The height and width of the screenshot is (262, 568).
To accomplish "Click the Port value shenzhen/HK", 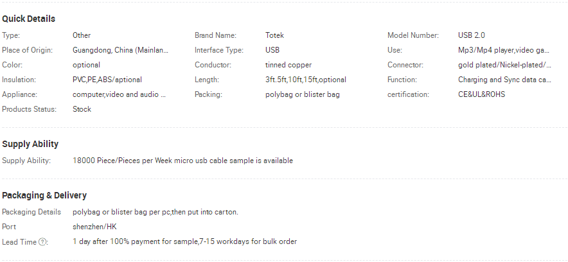I will (94, 227).
